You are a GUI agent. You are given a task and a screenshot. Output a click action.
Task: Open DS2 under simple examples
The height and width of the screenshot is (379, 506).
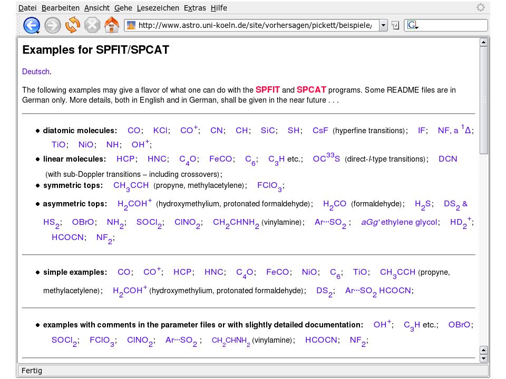tap(324, 291)
